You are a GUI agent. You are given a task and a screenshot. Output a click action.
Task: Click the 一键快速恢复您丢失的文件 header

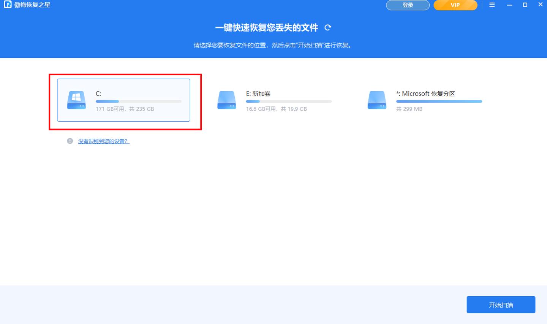pyautogui.click(x=267, y=27)
